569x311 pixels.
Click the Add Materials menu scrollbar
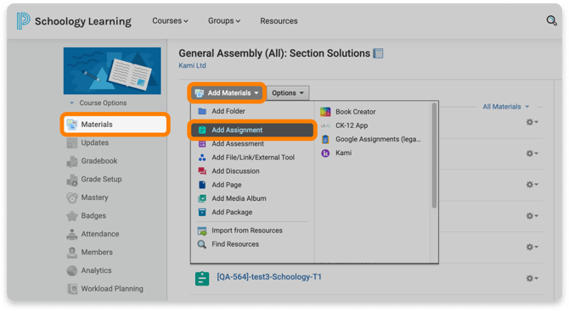pos(434,156)
